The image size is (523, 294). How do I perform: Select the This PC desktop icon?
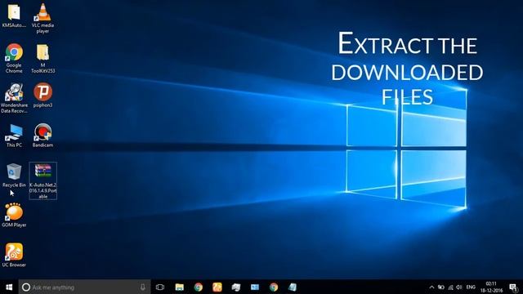(14, 135)
